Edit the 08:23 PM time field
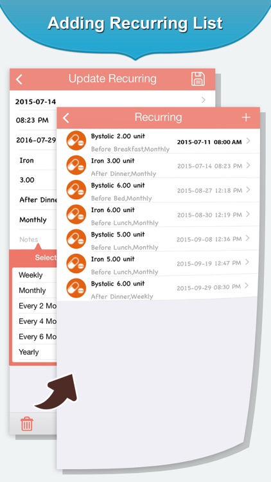This screenshot has height=482, width=271. [x=33, y=120]
